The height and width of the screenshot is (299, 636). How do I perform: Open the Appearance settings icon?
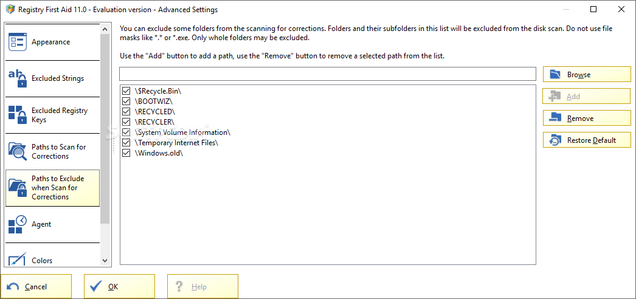[x=18, y=42]
